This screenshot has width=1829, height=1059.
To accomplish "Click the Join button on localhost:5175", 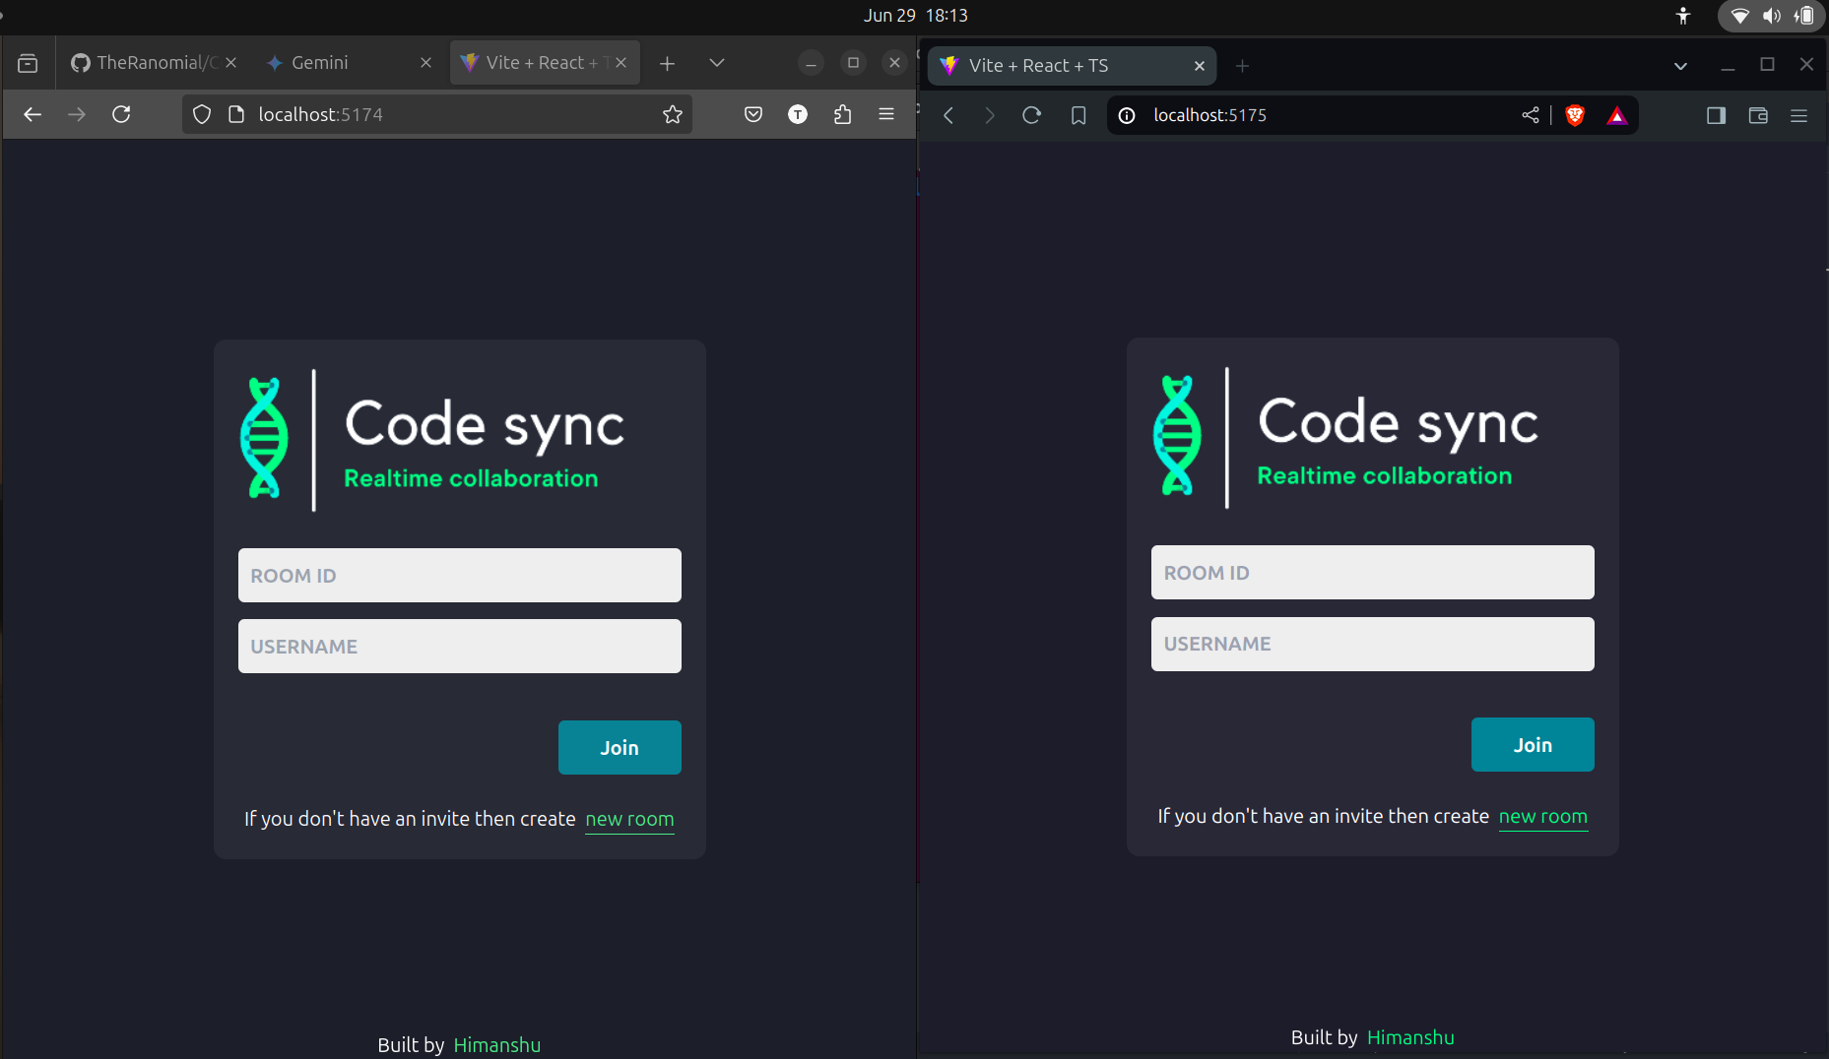I will click(x=1533, y=745).
